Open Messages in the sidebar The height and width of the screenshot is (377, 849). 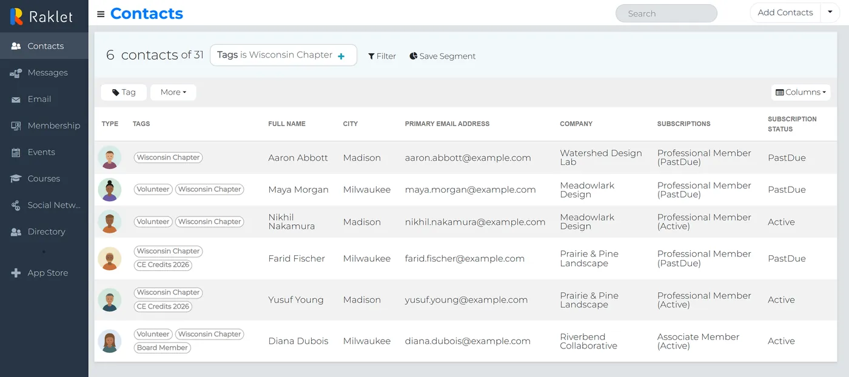44,73
